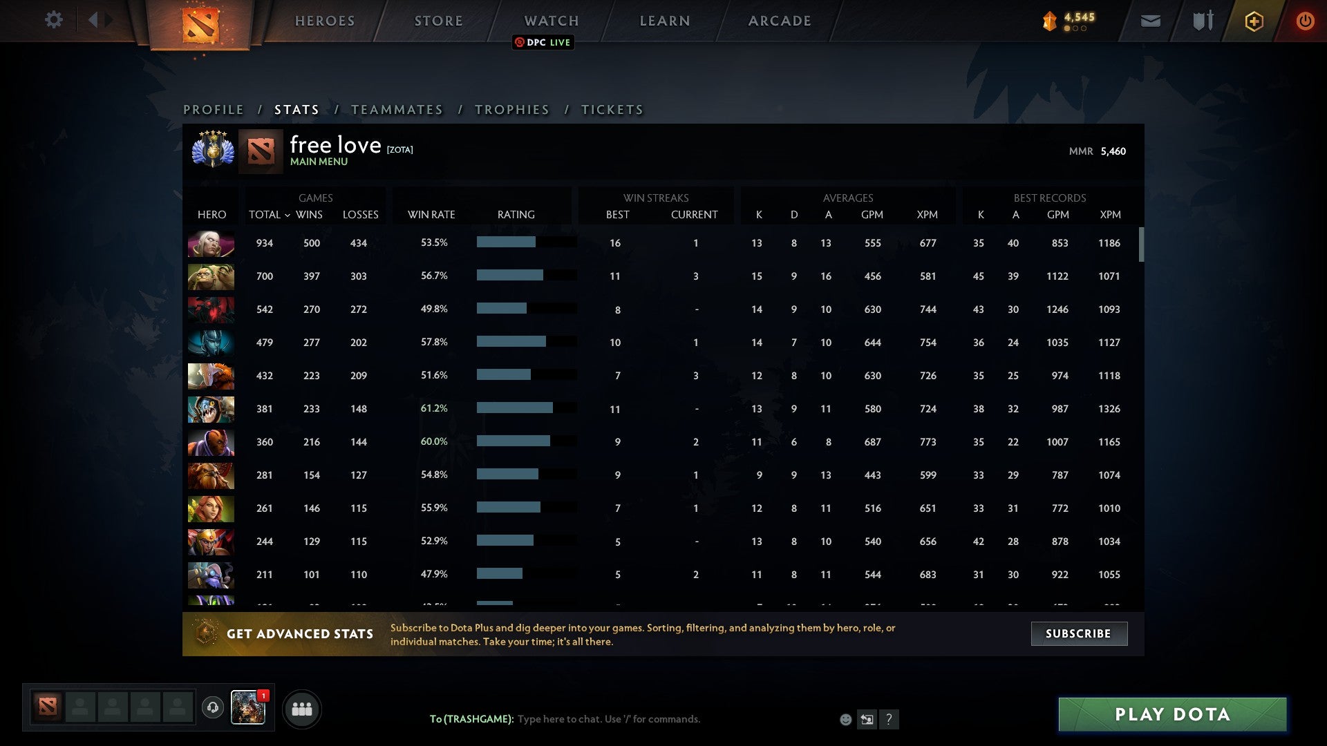Click the help question mark icon by chat
This screenshot has height=746, width=1327.
(x=889, y=720)
